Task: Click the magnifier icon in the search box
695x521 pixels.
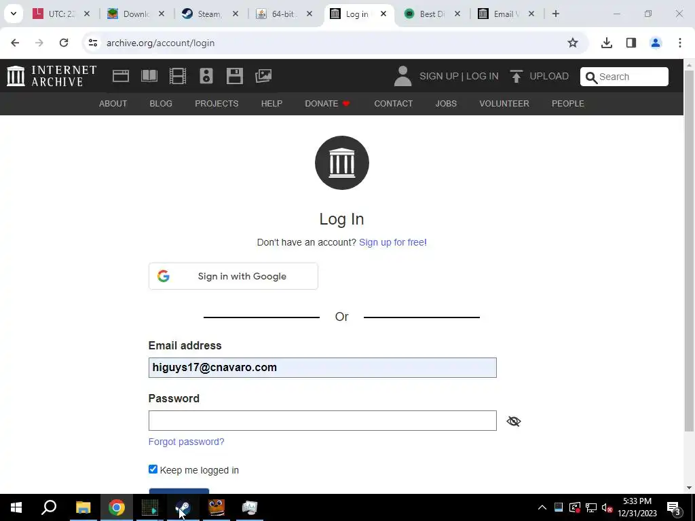Action: [x=591, y=77]
